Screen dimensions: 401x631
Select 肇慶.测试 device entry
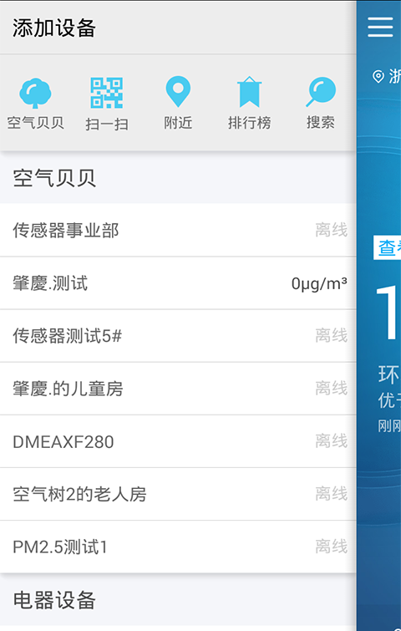(178, 283)
